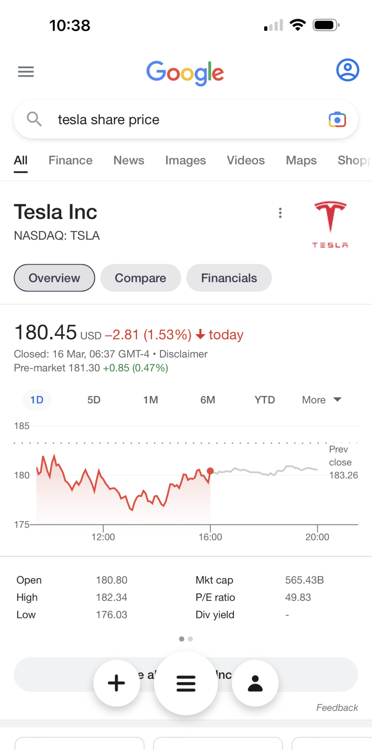Tap the magnifying glass search icon
Viewport: 372px width, 750px height.
[34, 119]
